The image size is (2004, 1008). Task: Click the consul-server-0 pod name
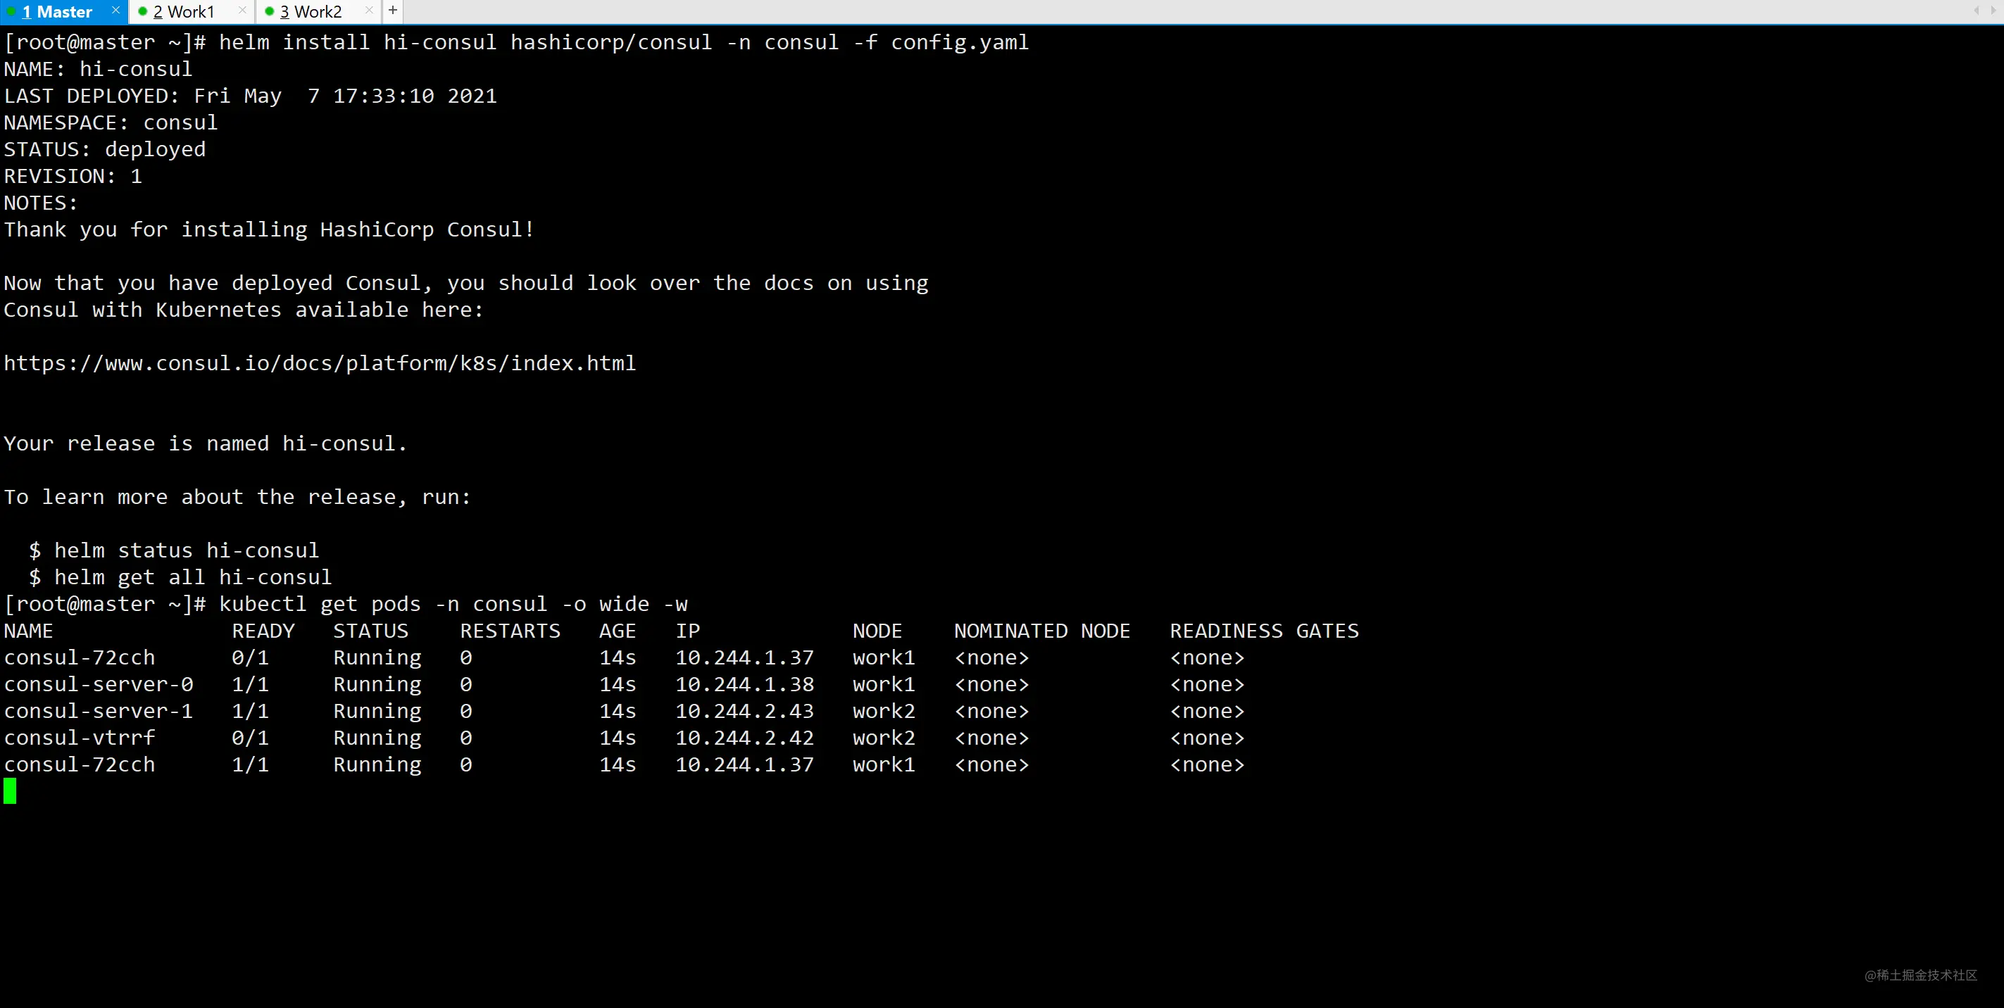click(99, 684)
